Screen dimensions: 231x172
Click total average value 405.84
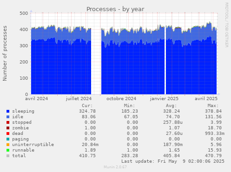point(172,156)
